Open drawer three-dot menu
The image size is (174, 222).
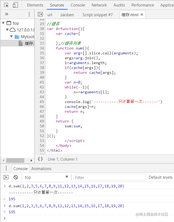6,168
